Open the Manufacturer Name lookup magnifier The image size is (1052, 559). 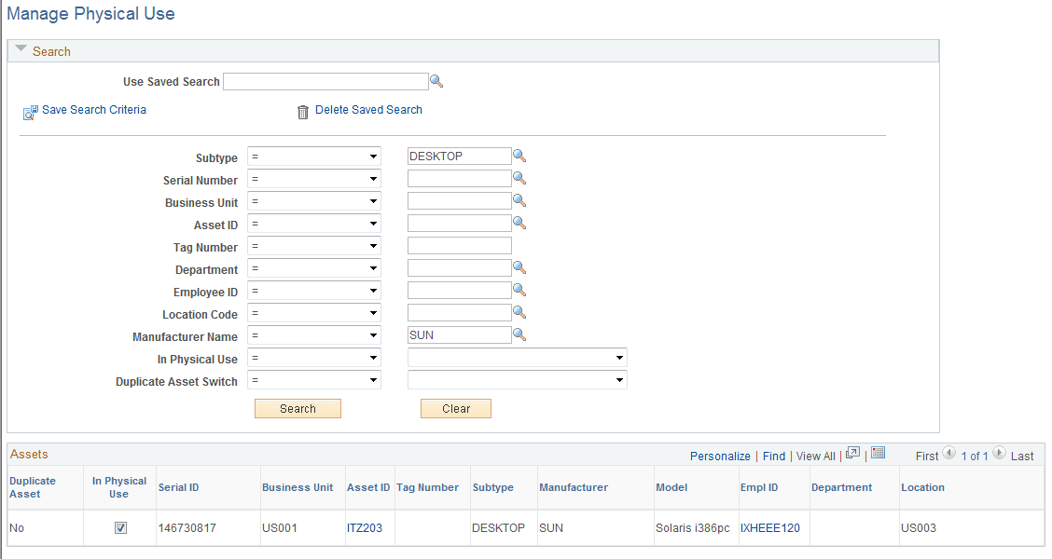pyautogui.click(x=519, y=334)
